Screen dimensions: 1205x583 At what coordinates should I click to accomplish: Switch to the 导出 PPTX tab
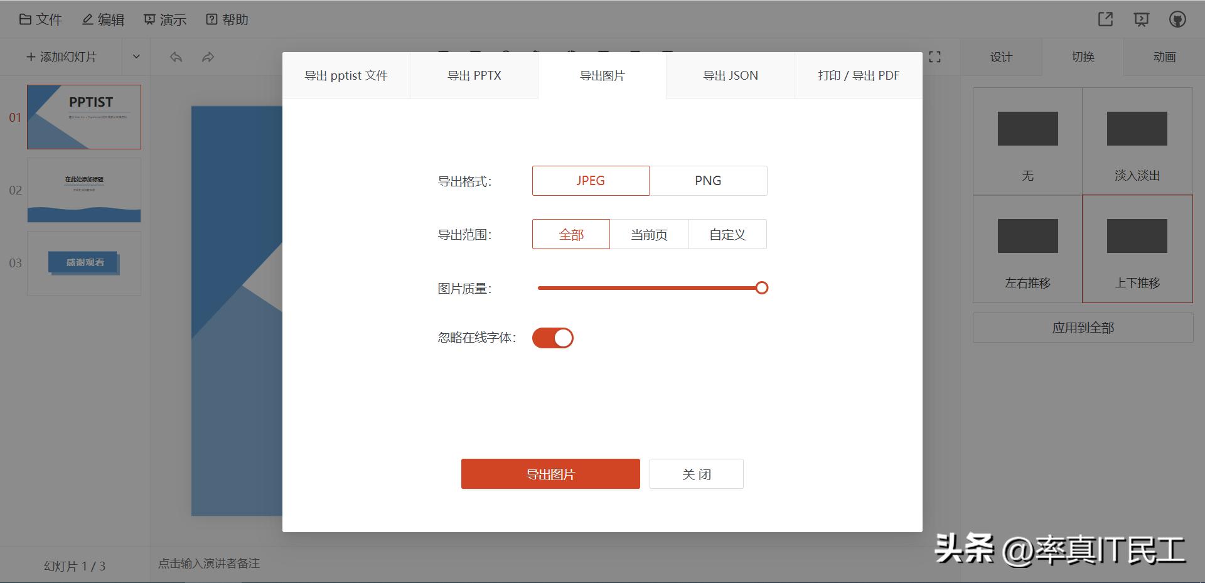point(474,76)
